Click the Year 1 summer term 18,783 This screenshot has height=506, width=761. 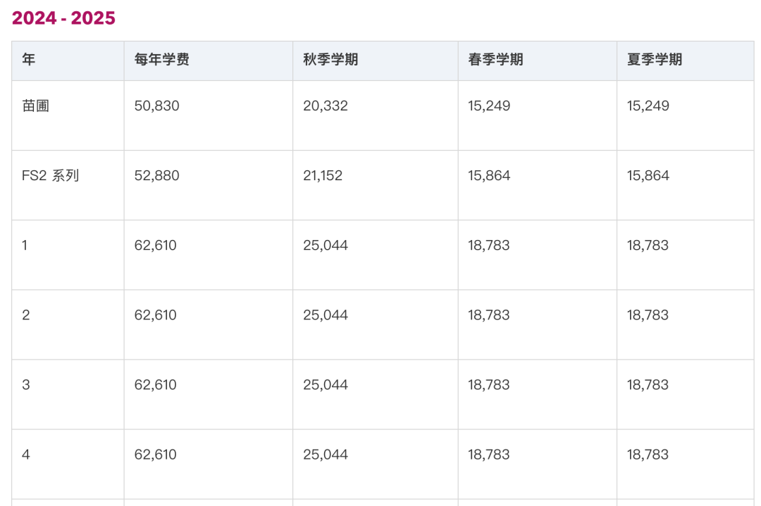pos(648,245)
